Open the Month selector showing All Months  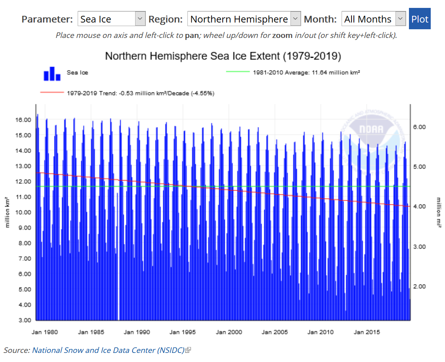pyautogui.click(x=371, y=19)
